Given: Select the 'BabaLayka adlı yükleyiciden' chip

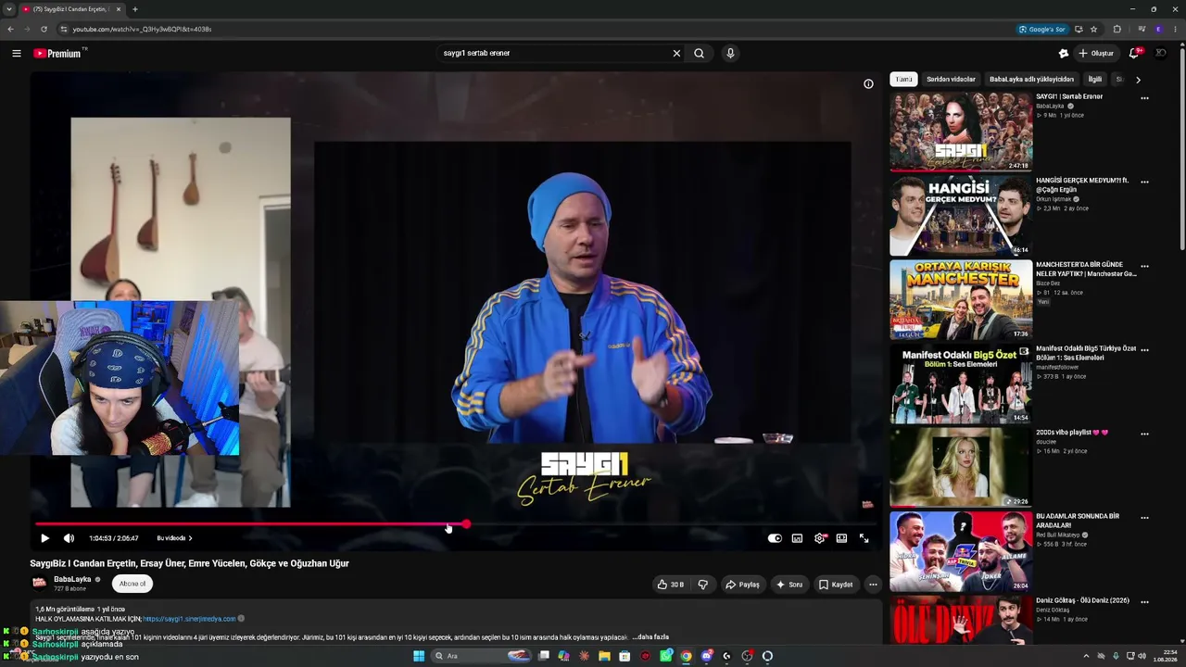Looking at the screenshot, I should pos(1031,80).
